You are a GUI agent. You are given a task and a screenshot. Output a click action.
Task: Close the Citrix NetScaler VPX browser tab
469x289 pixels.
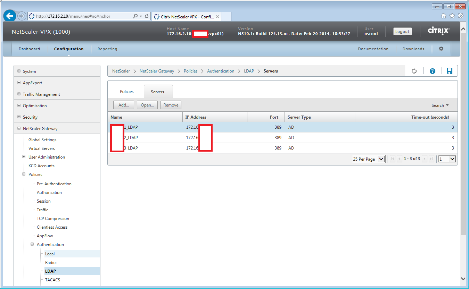[217, 17]
